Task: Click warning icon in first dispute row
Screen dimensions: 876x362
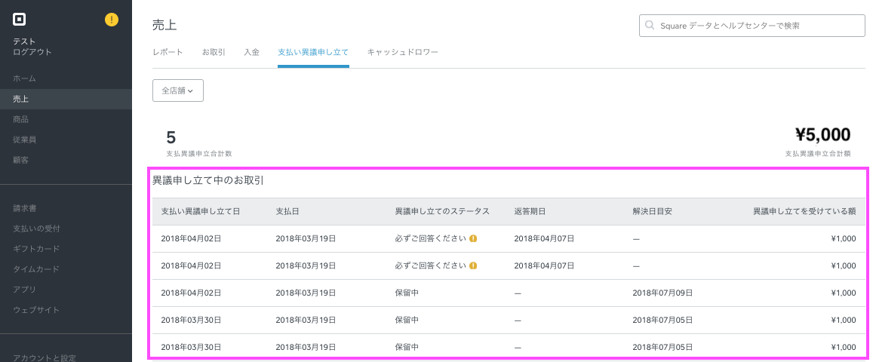Action: point(473,238)
